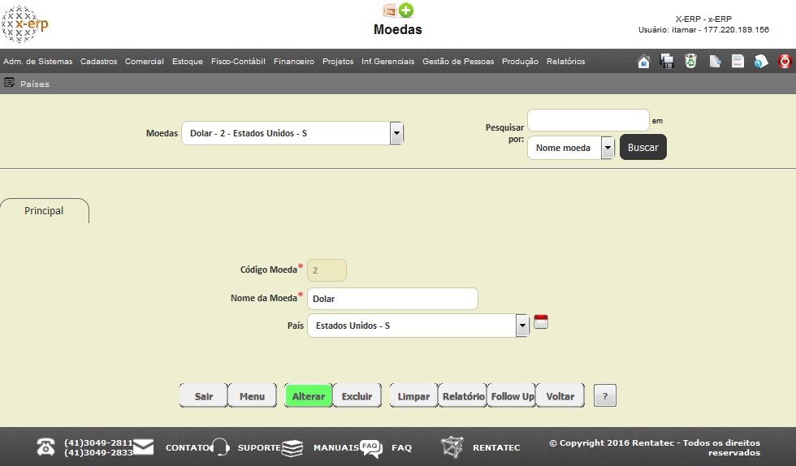This screenshot has height=466, width=796.
Task: Open the FAQ footer link
Action: [x=401, y=447]
